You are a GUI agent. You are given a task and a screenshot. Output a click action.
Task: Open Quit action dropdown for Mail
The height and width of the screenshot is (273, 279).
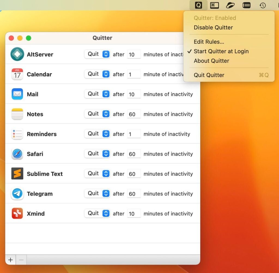[x=97, y=94]
